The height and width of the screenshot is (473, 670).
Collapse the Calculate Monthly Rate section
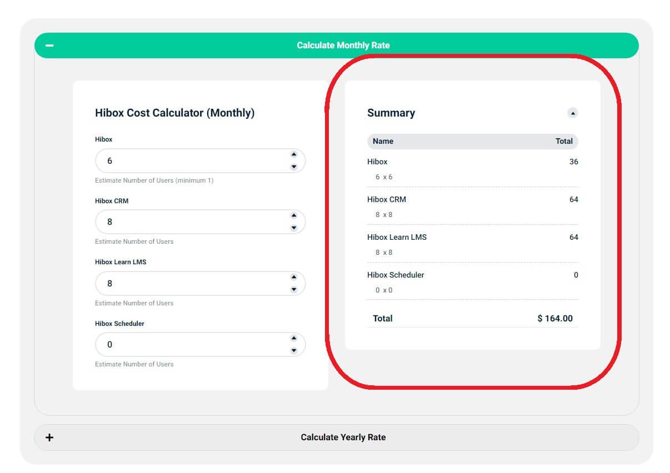(x=343, y=46)
